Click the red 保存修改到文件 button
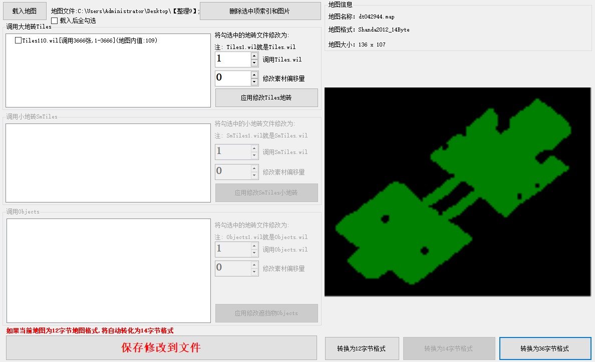This screenshot has width=595, height=362. click(x=161, y=348)
